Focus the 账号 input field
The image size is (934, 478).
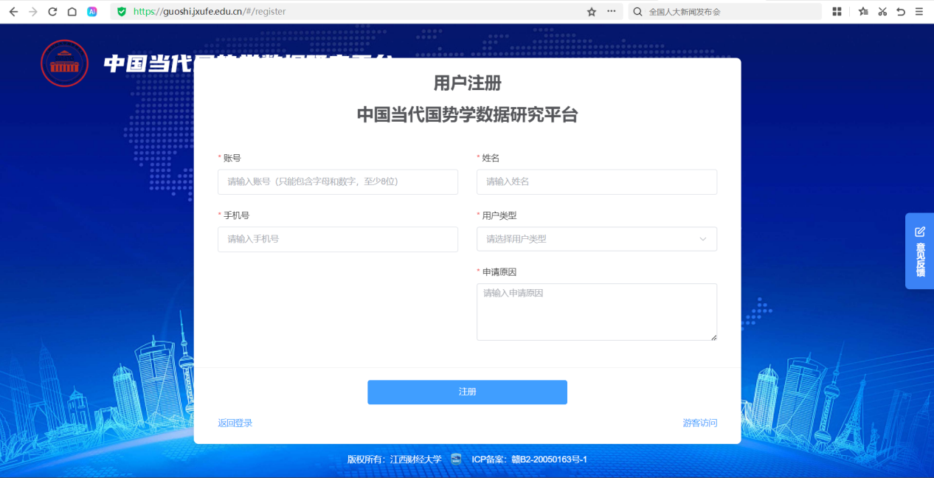click(x=337, y=181)
